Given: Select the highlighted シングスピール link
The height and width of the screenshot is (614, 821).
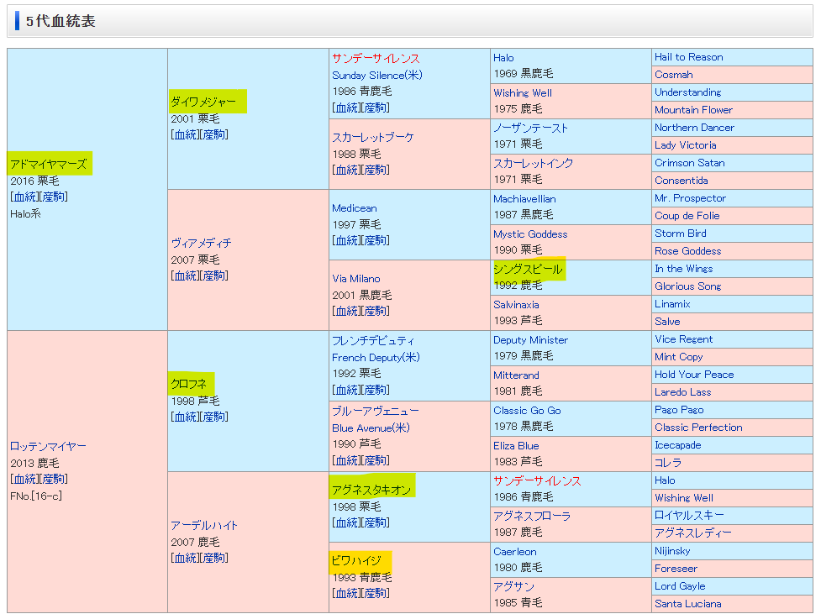Looking at the screenshot, I should (x=528, y=269).
